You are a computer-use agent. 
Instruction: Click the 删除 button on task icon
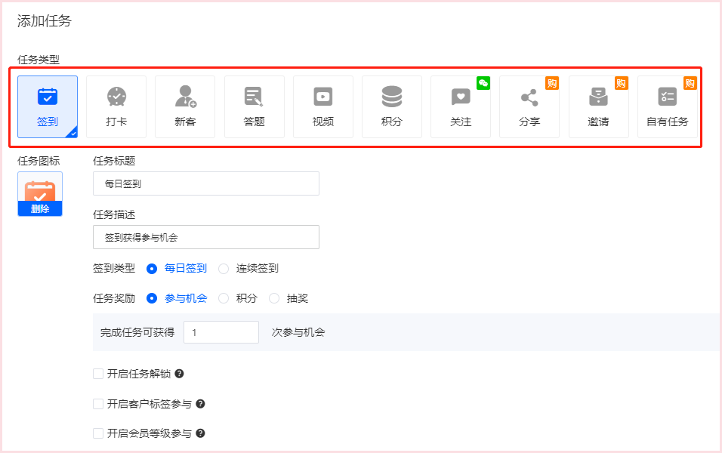click(40, 209)
